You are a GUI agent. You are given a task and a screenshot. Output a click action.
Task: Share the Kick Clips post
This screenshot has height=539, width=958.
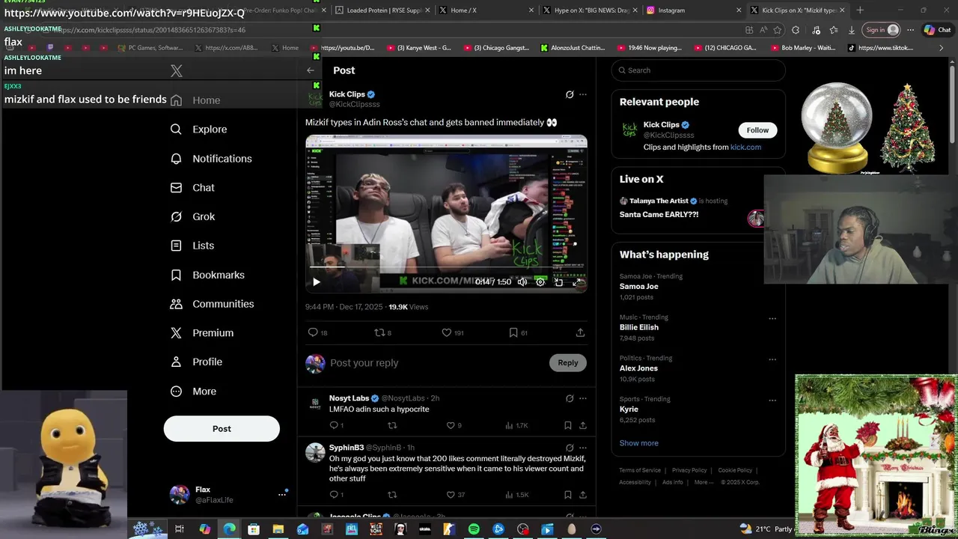tap(580, 332)
